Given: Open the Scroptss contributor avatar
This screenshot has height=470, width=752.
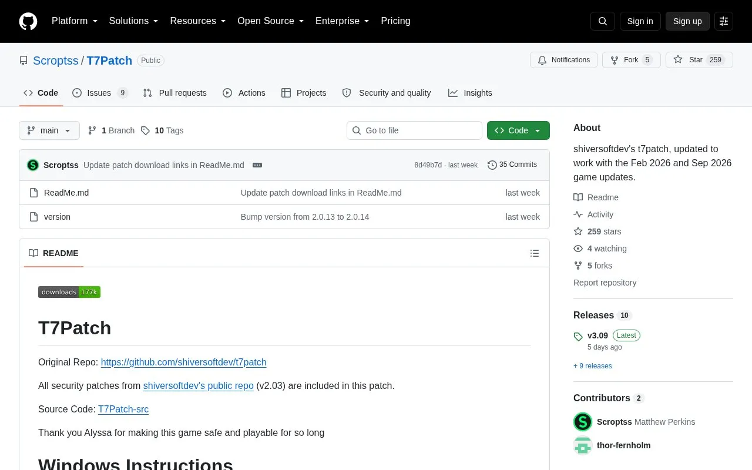Looking at the screenshot, I should click(x=583, y=422).
